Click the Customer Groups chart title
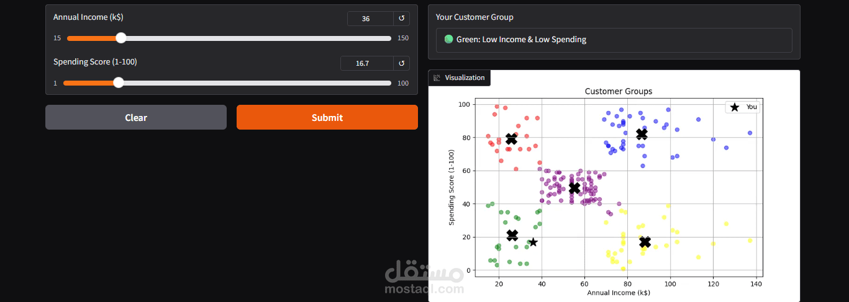 point(619,91)
